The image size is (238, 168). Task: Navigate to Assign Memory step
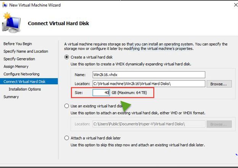click(x=16, y=67)
